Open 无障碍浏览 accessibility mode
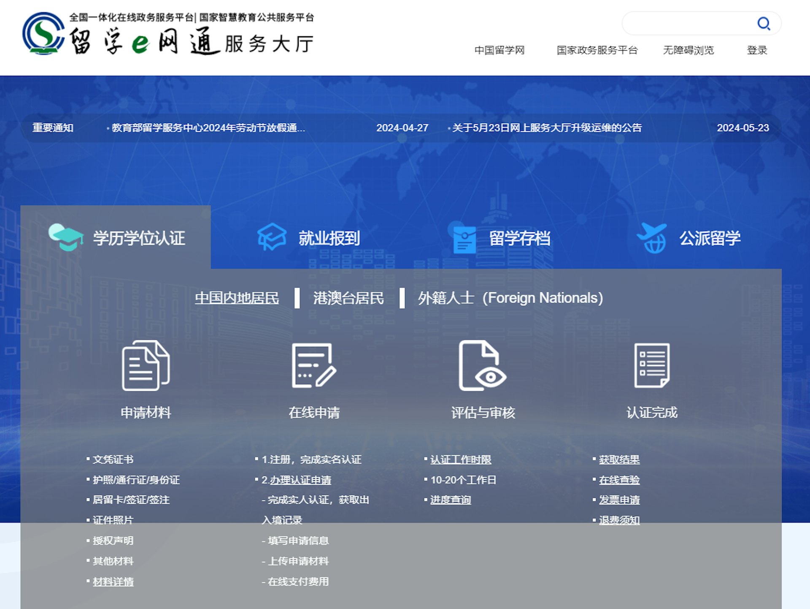 point(688,50)
